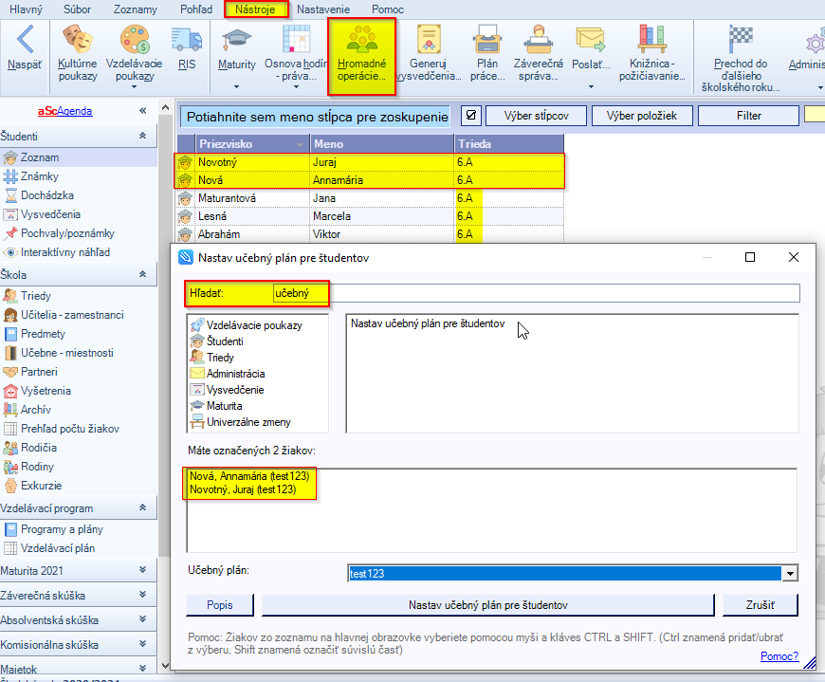Click the Popis button in dialog
The image size is (825, 682).
point(219,604)
